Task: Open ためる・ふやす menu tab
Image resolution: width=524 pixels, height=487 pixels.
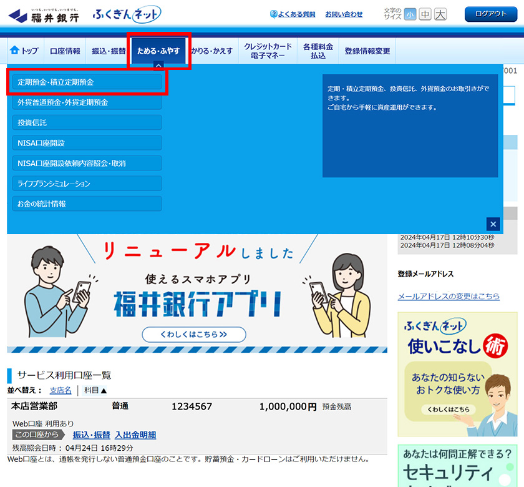Action: tap(158, 51)
